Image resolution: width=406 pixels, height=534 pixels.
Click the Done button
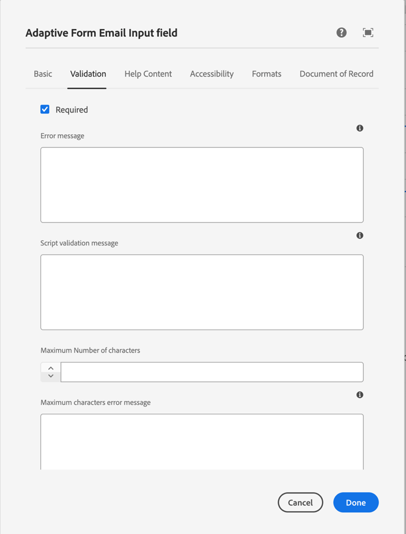point(356,503)
